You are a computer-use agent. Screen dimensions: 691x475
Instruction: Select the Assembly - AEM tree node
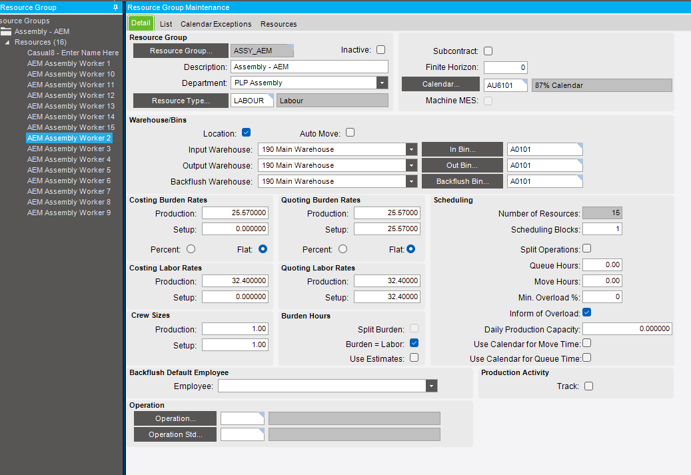(x=42, y=32)
